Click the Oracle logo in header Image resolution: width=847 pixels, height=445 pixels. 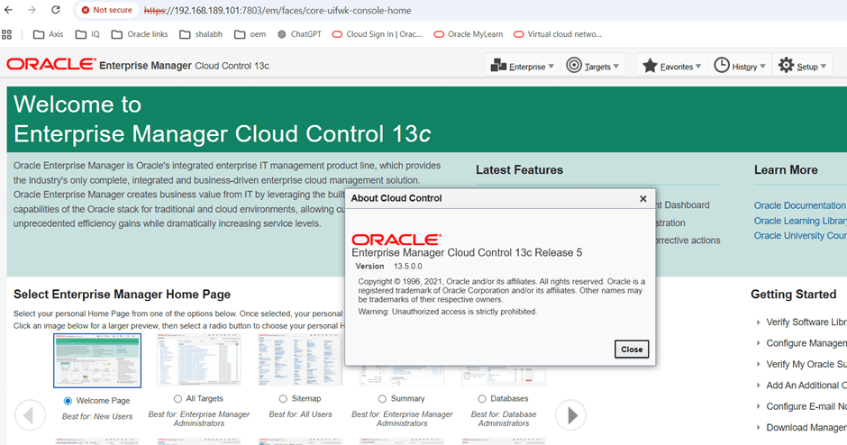[x=50, y=65]
